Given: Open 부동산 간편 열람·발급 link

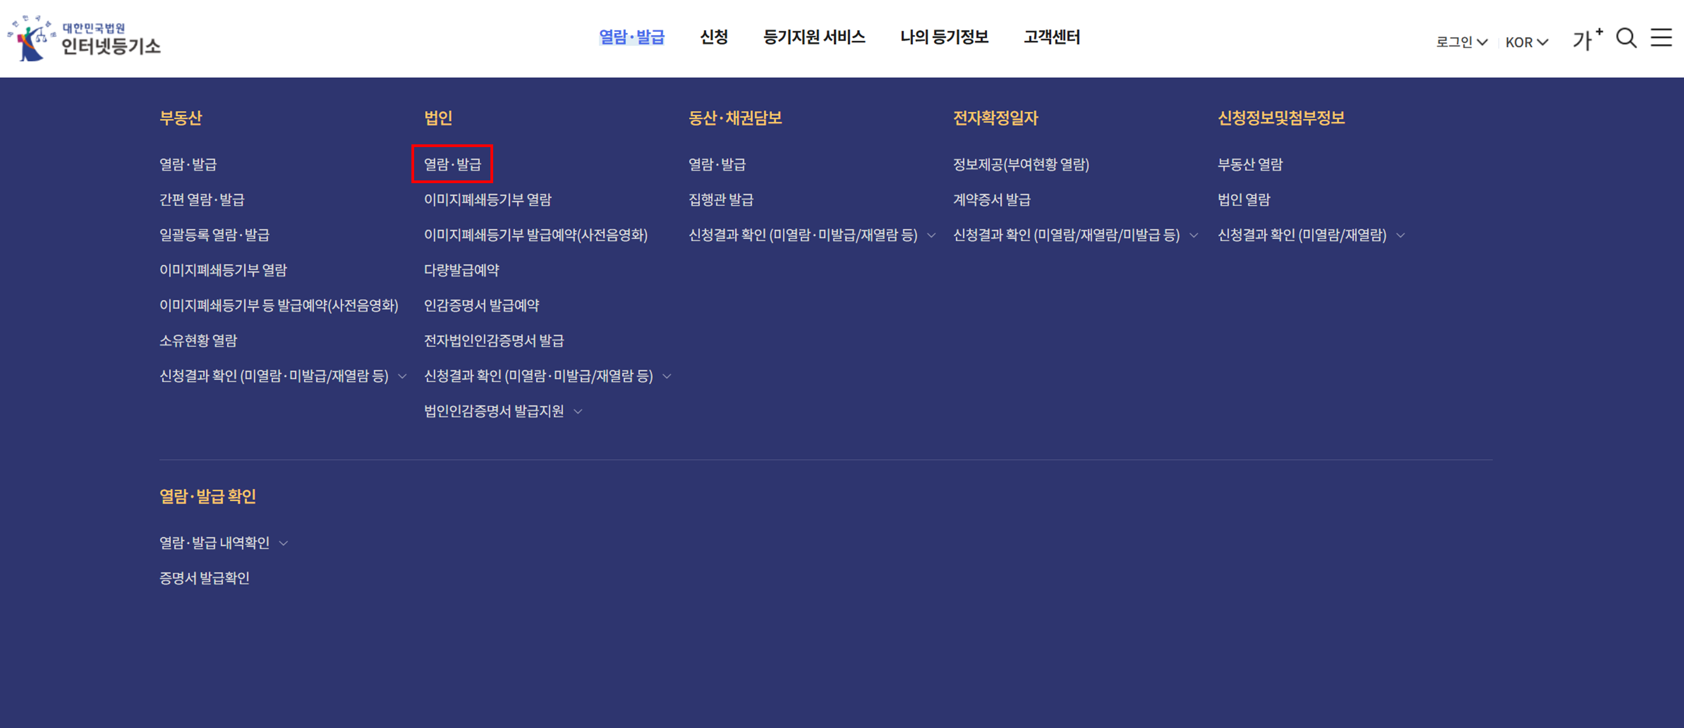Looking at the screenshot, I should [x=201, y=199].
